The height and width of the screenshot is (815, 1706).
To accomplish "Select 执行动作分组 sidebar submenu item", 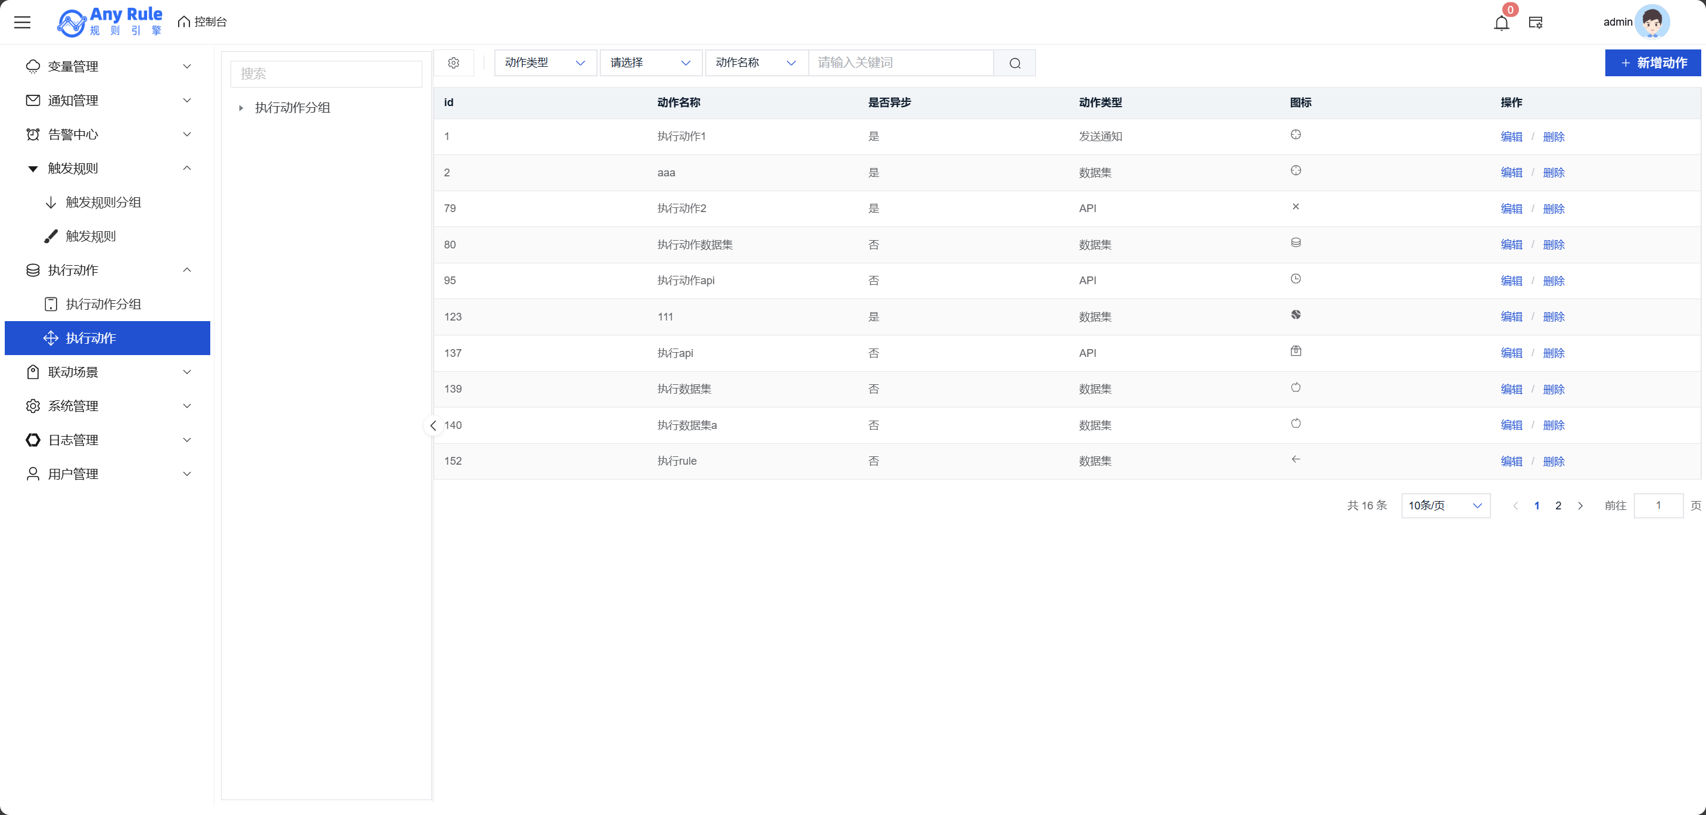I will pos(103,304).
